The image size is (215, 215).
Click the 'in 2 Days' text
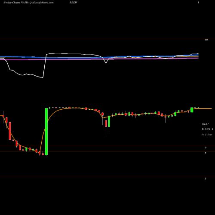point(207,135)
